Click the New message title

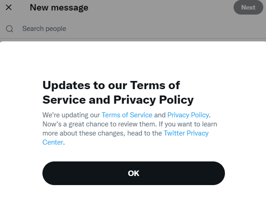click(59, 7)
